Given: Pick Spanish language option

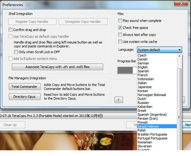Looking at the screenshot, I should click(x=157, y=71).
